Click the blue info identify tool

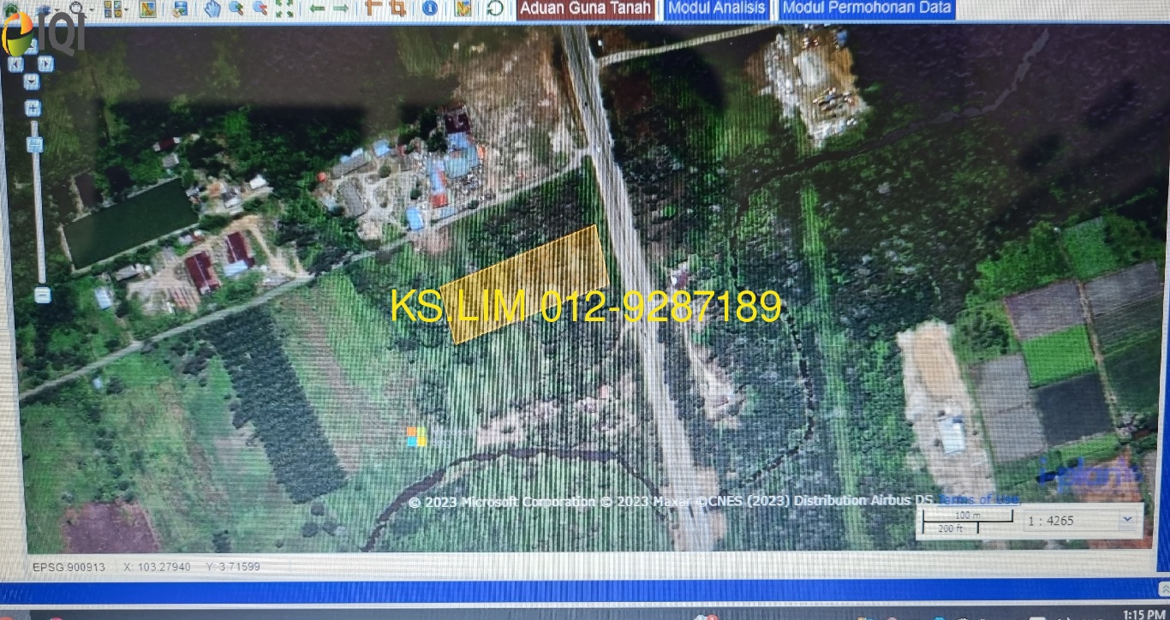[430, 9]
